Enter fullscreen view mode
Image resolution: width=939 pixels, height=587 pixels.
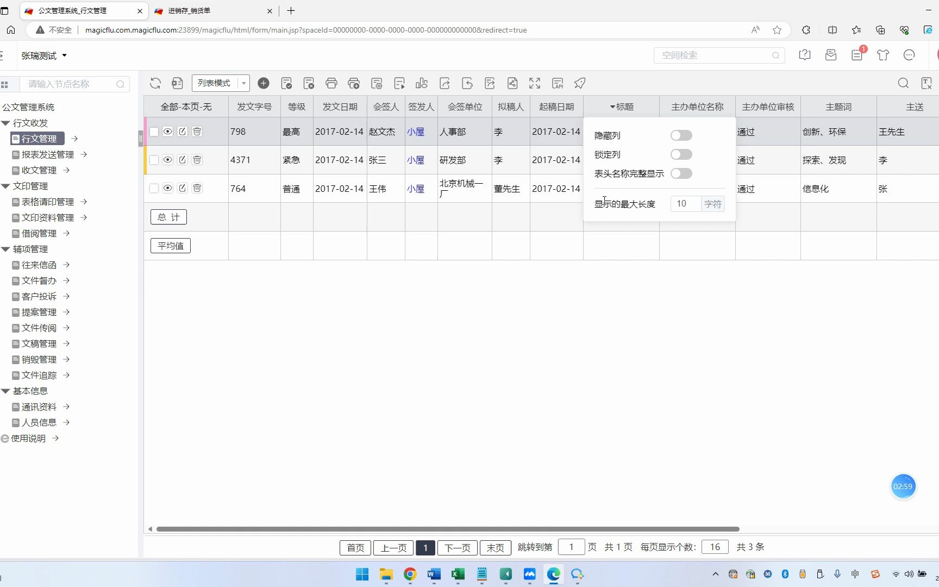[534, 83]
